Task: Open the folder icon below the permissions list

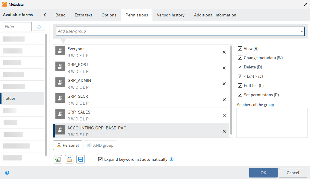Action: tap(69, 159)
